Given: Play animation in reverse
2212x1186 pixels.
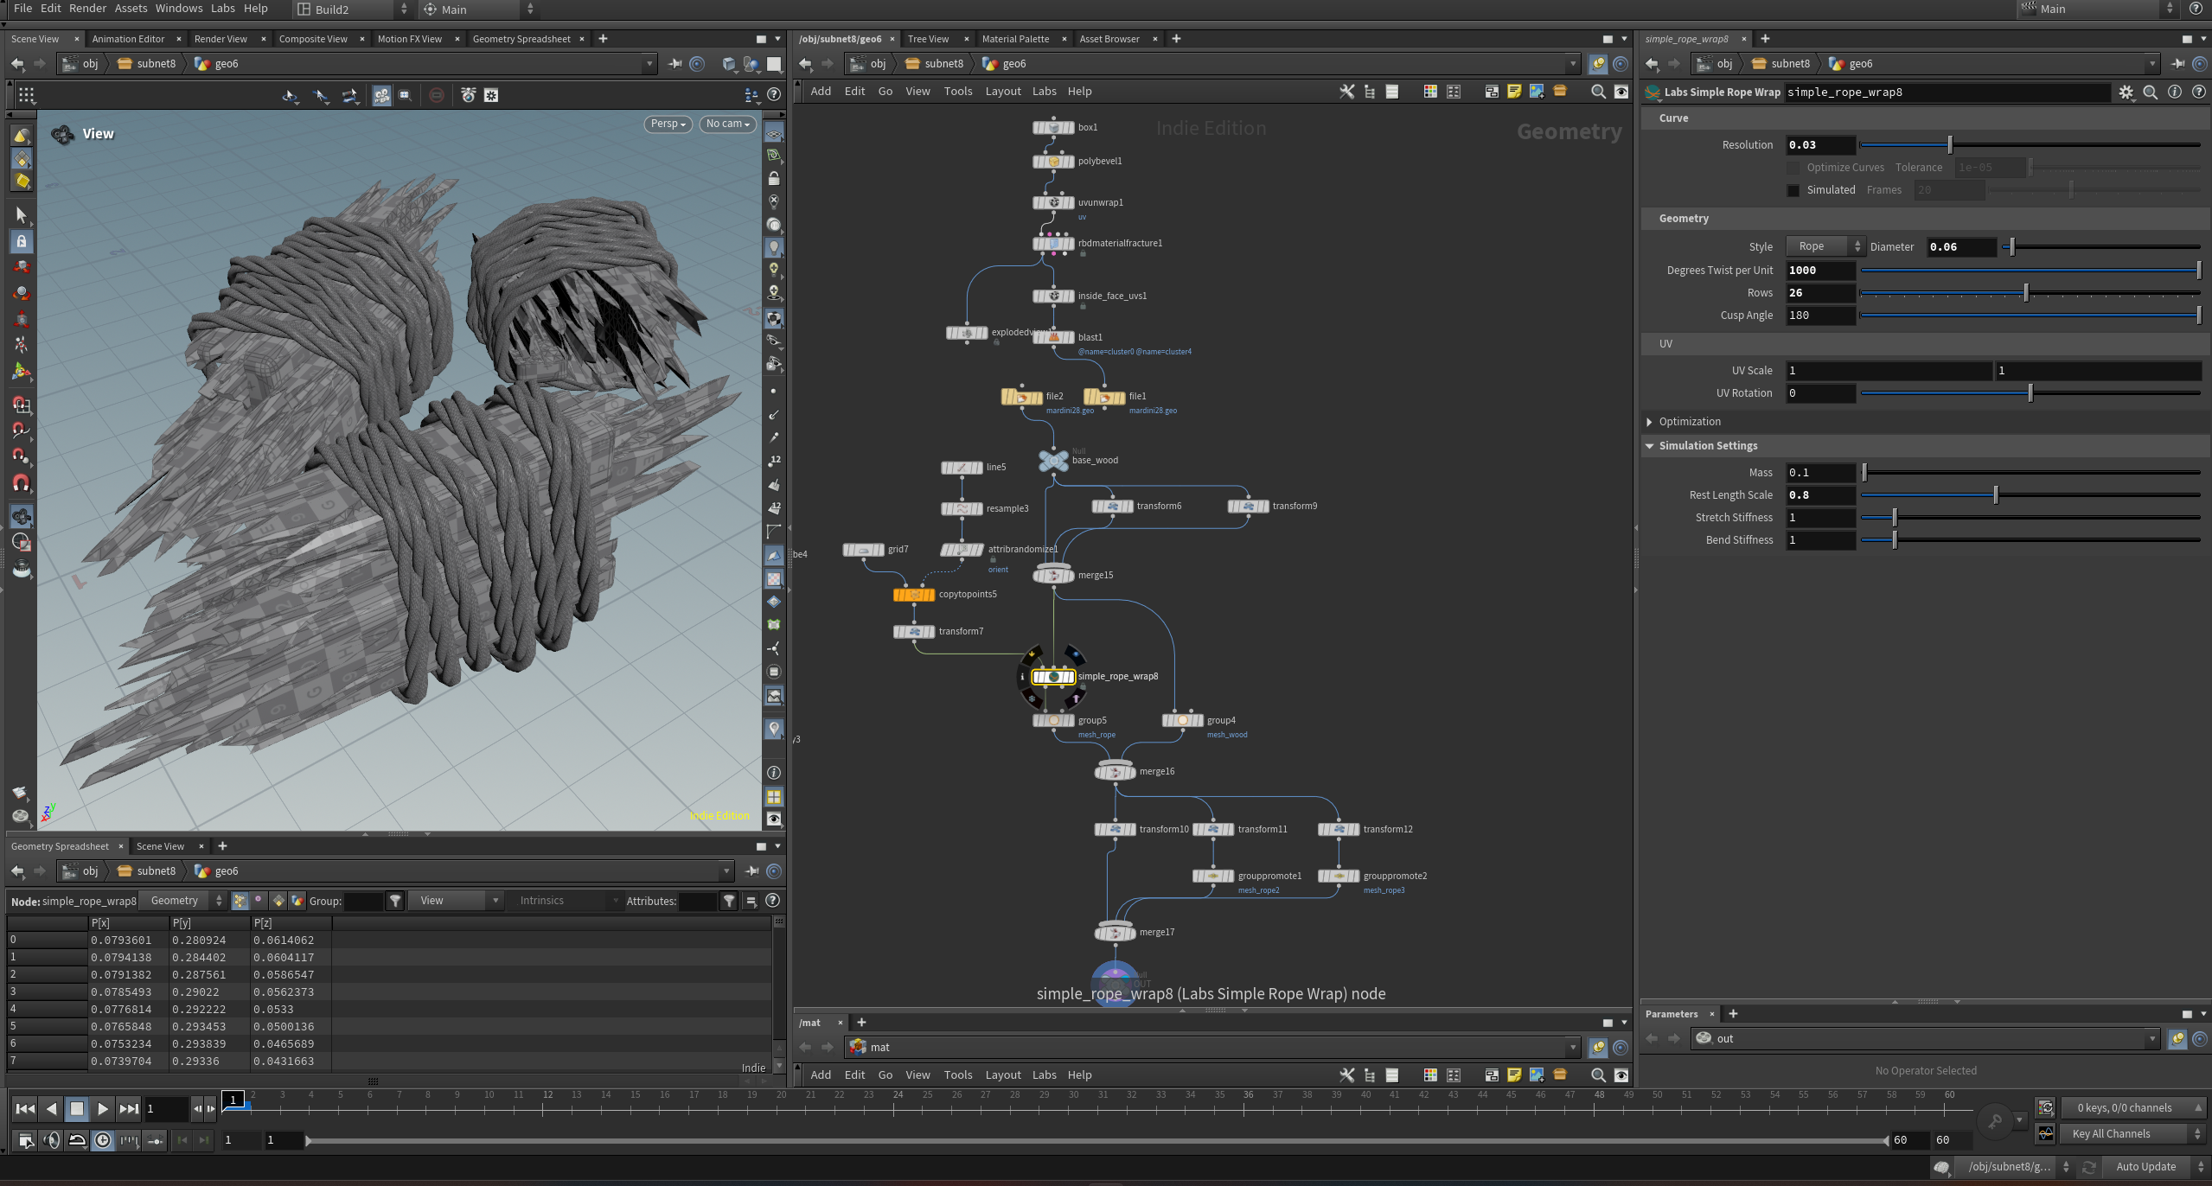Looking at the screenshot, I should pyautogui.click(x=52, y=1109).
